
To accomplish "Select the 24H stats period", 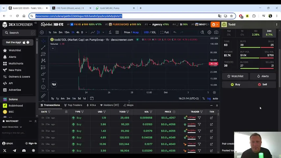I will (269, 33).
